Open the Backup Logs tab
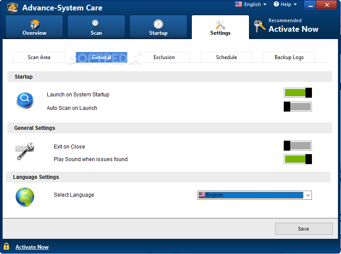 tap(289, 57)
